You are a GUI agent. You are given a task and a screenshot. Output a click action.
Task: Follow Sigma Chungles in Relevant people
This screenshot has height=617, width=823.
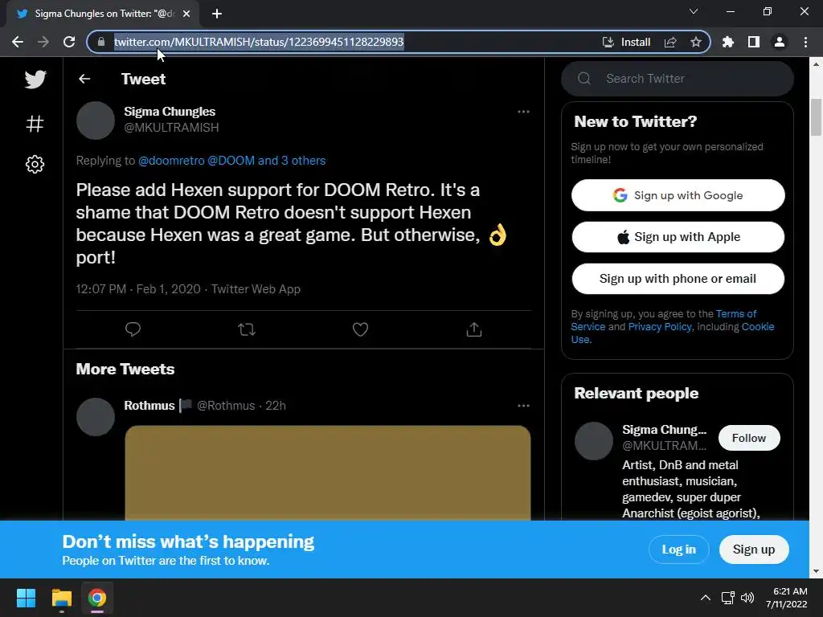tap(748, 438)
